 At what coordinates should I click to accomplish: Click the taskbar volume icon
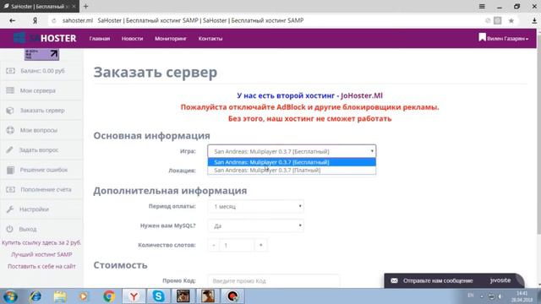[500, 296]
